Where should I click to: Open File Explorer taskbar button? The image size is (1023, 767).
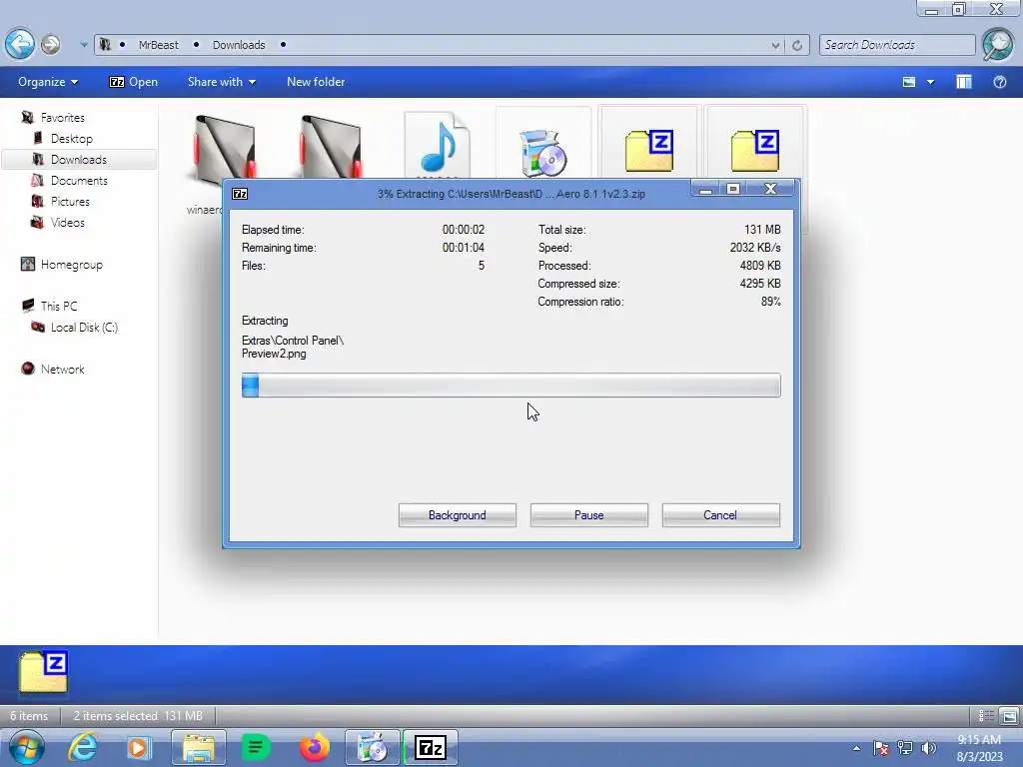(199, 747)
